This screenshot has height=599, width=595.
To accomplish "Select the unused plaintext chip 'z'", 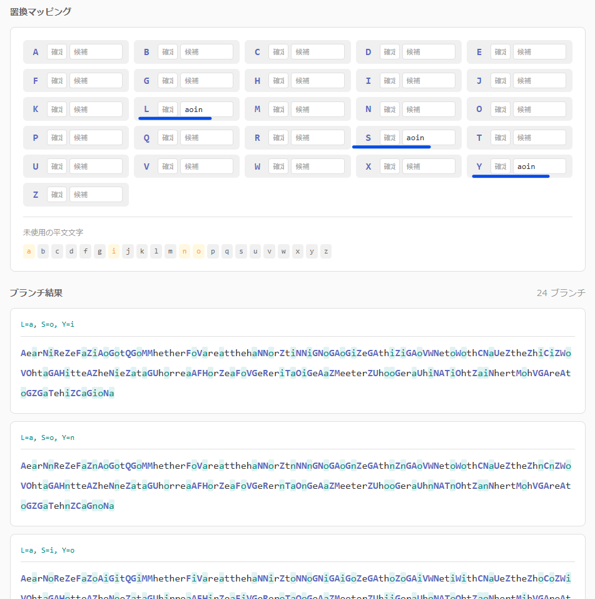I will click(x=326, y=252).
